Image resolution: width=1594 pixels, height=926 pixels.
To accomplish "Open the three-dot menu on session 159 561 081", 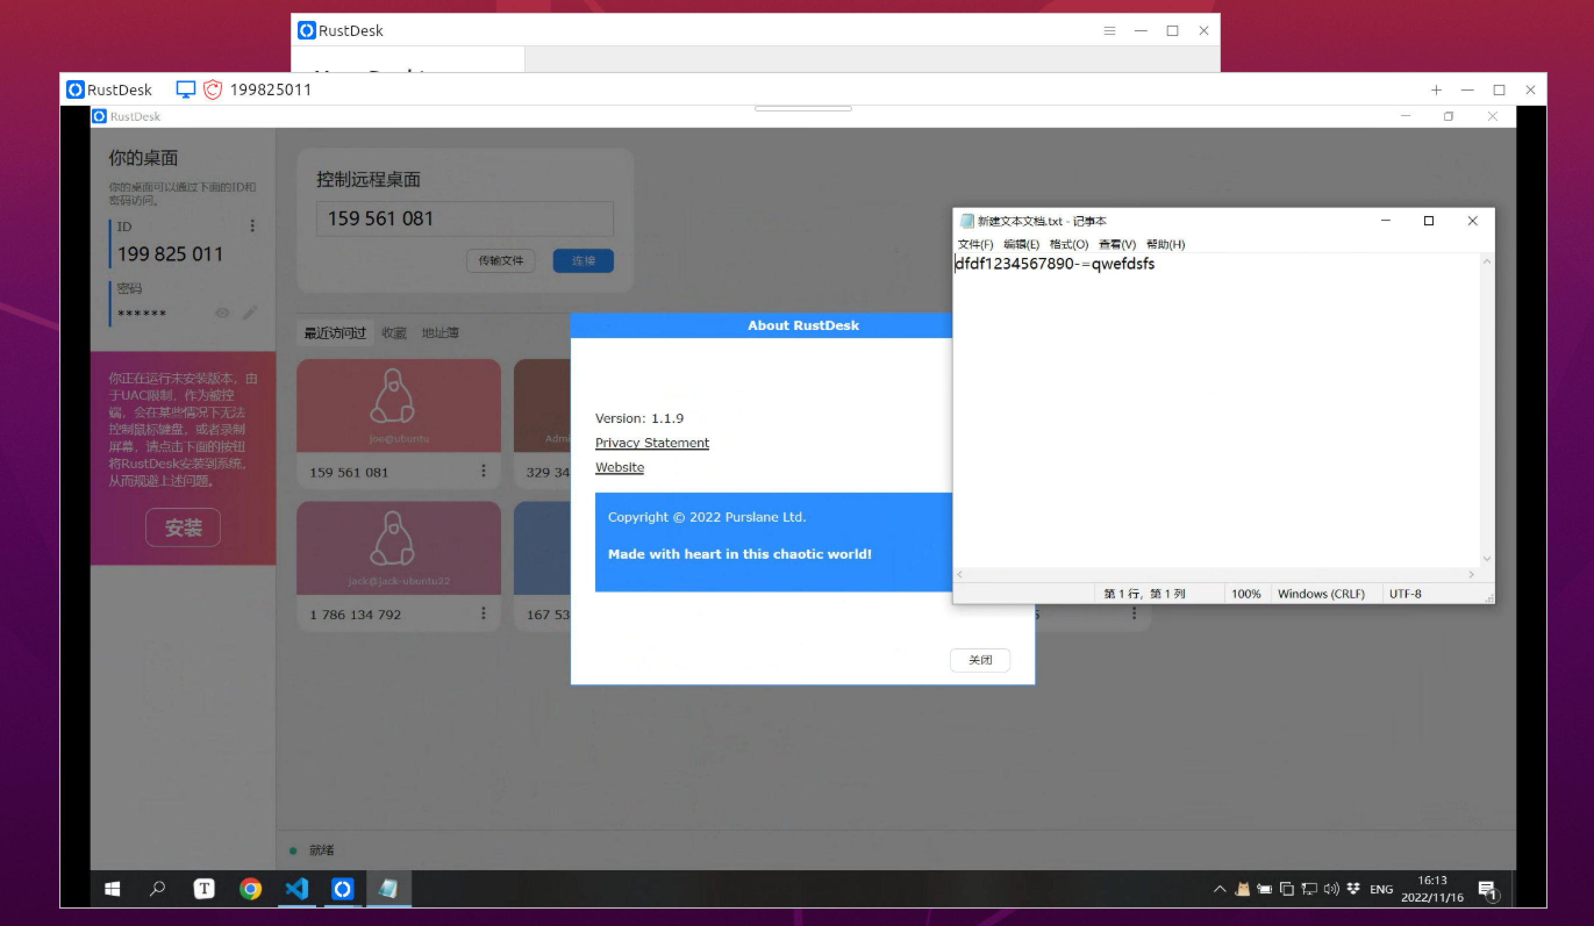I will click(x=484, y=471).
